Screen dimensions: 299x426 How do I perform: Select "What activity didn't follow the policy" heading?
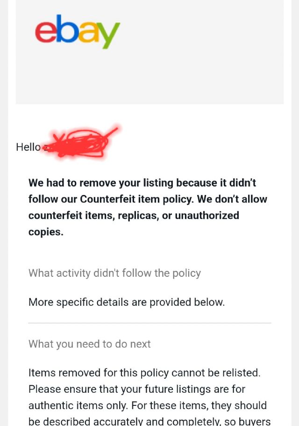click(x=114, y=273)
